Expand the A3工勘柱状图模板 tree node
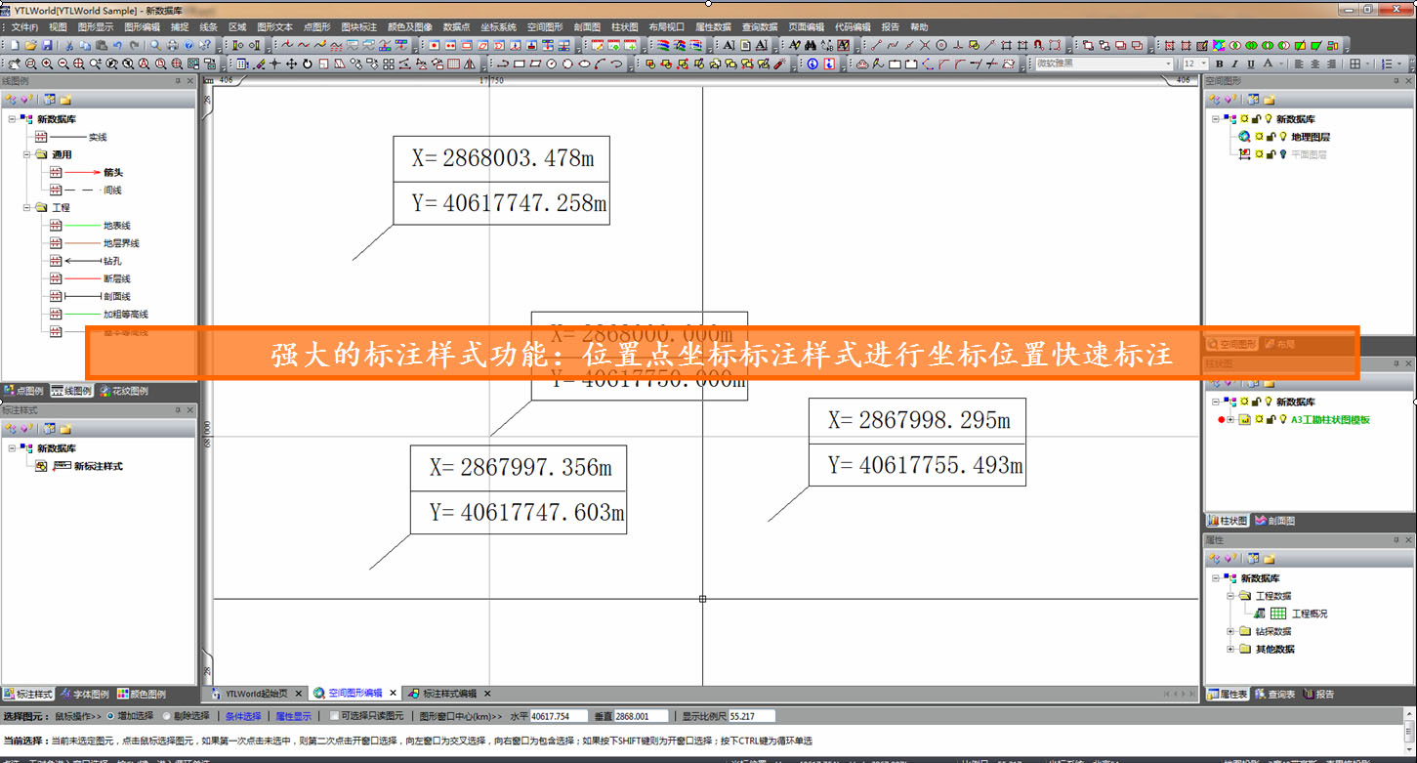1417x763 pixels. point(1230,419)
